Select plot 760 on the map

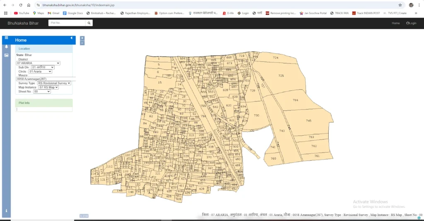coord(273,158)
